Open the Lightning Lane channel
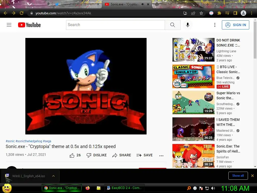This screenshot has height=193, width=257. click(226, 51)
